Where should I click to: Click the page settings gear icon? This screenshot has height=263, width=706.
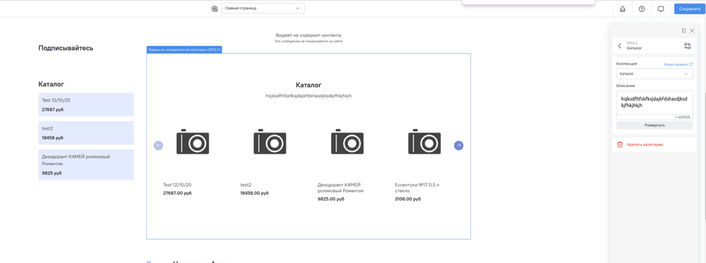tap(215, 8)
